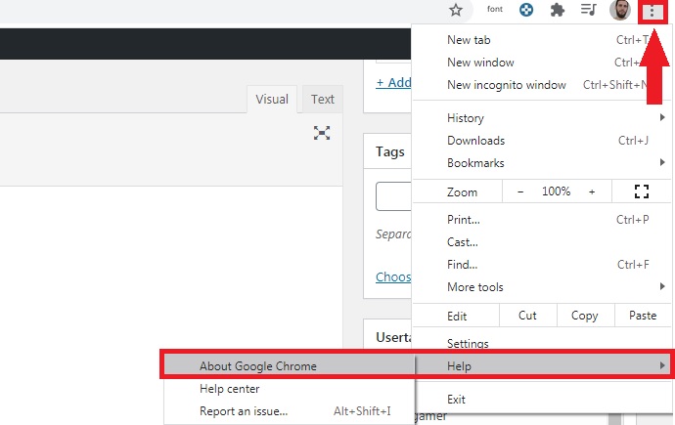Viewport: 675px width, 425px height.
Task: Open Help center from the submenu
Action: (x=230, y=389)
